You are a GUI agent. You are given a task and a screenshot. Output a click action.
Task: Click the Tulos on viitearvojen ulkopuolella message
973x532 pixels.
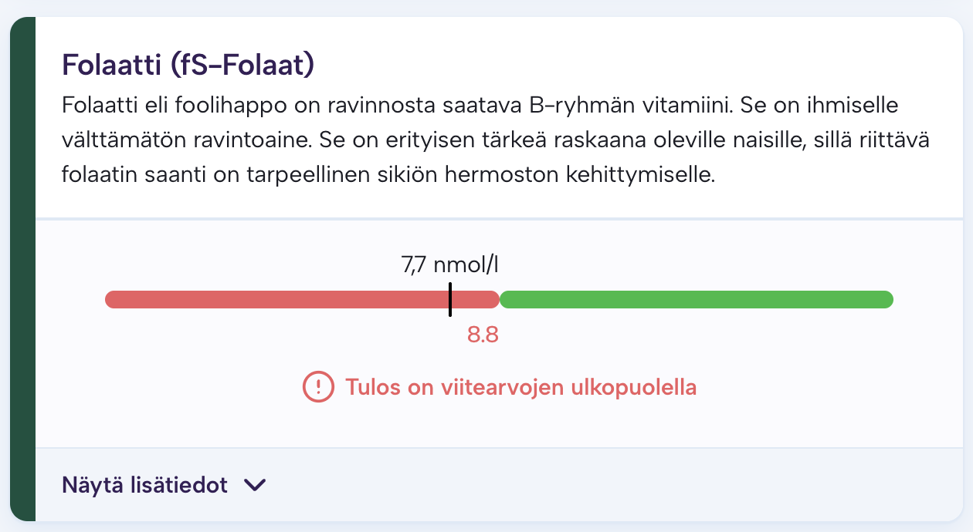coord(521,386)
